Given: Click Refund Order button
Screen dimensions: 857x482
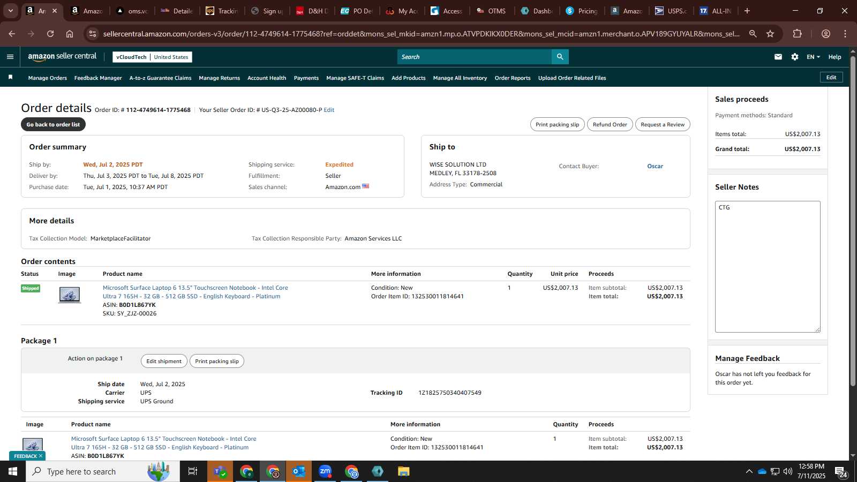Looking at the screenshot, I should pyautogui.click(x=610, y=124).
